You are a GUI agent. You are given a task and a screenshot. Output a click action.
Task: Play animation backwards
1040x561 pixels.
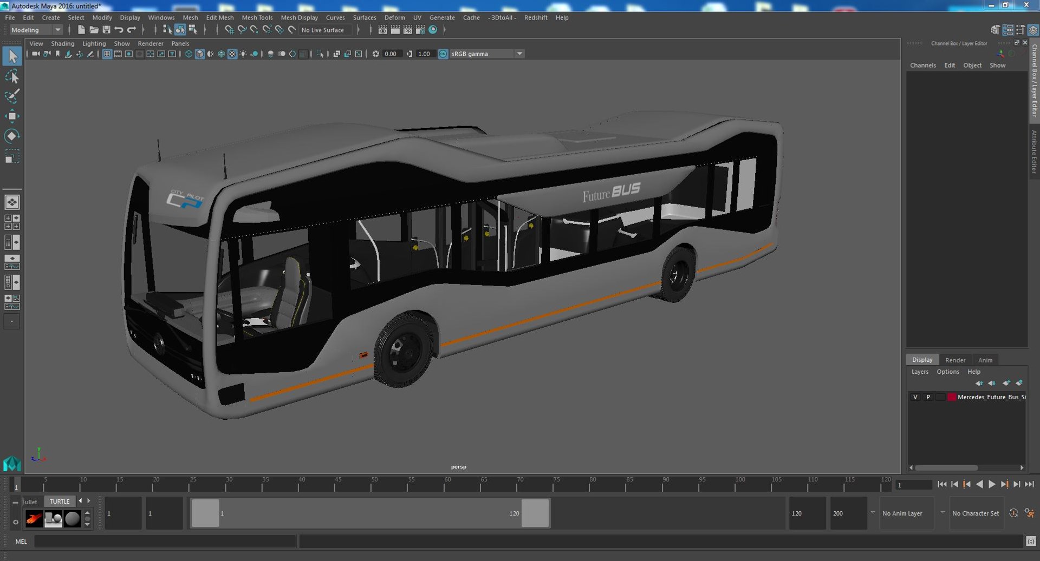click(979, 485)
